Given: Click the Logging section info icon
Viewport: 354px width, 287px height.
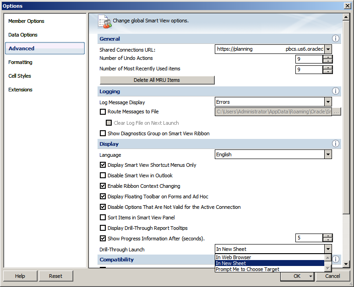Looking at the screenshot, I should 336,91.
